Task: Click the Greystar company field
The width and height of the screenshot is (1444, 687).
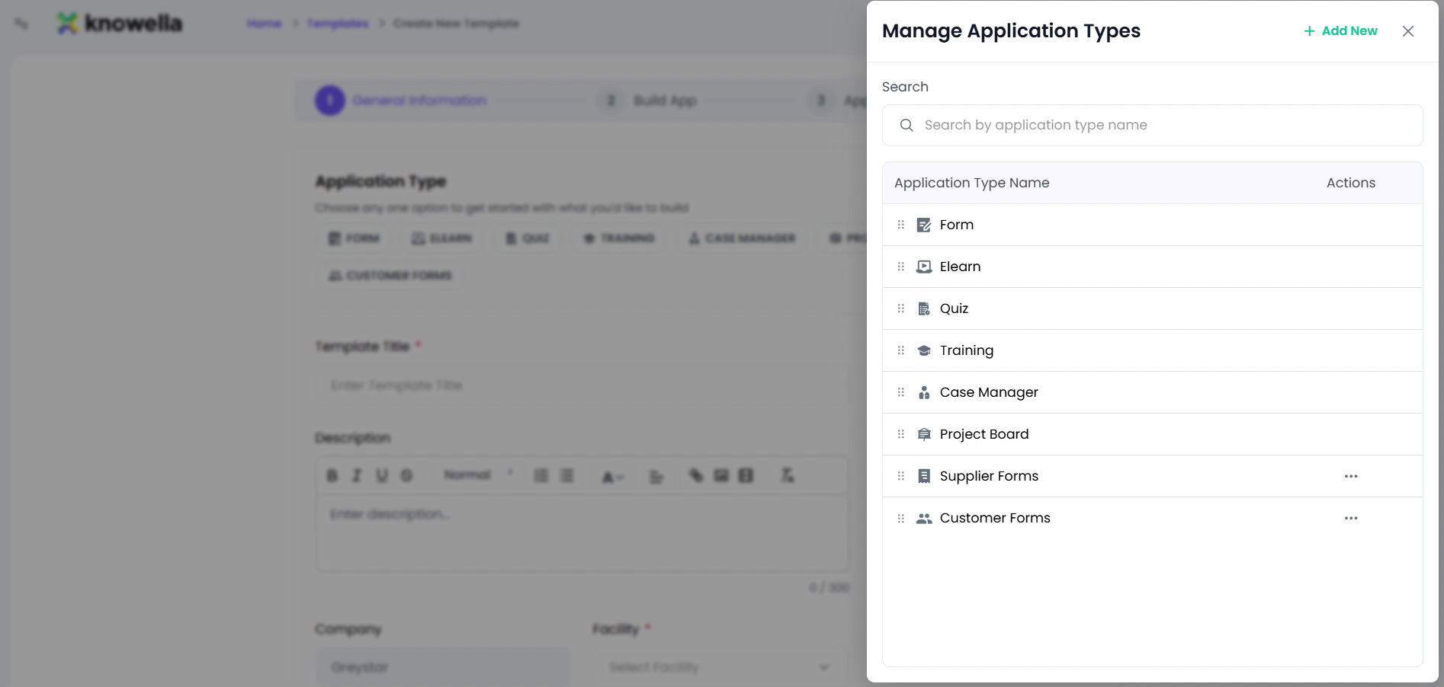Action: pos(443,667)
